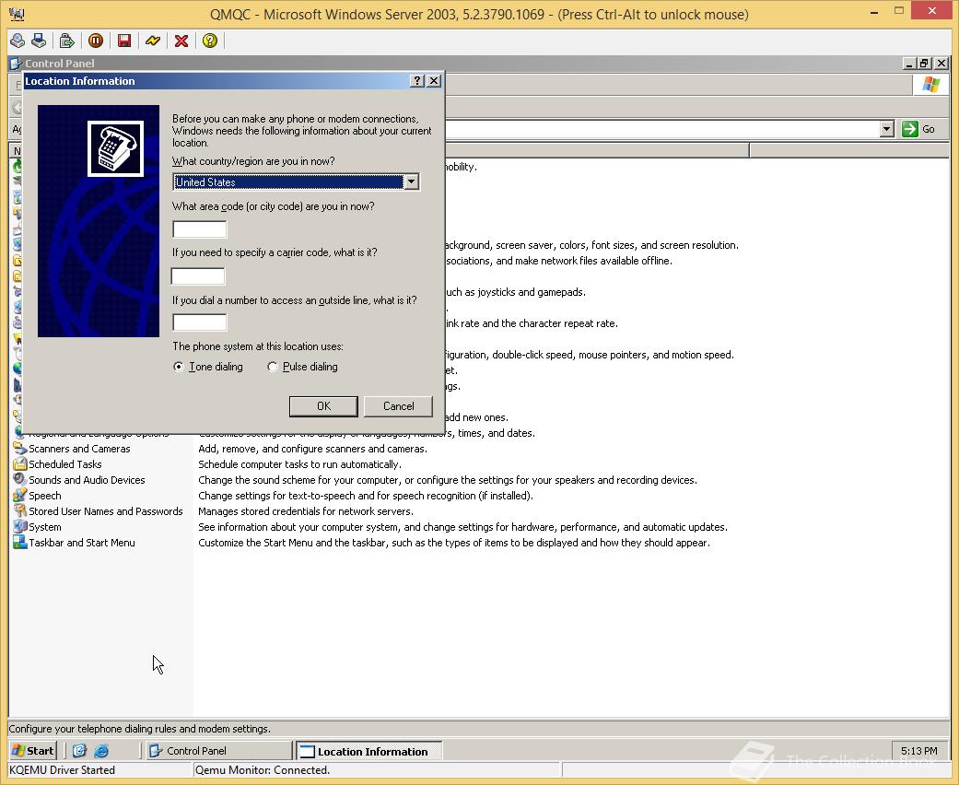Click OK in Location Information dialog

pyautogui.click(x=323, y=406)
